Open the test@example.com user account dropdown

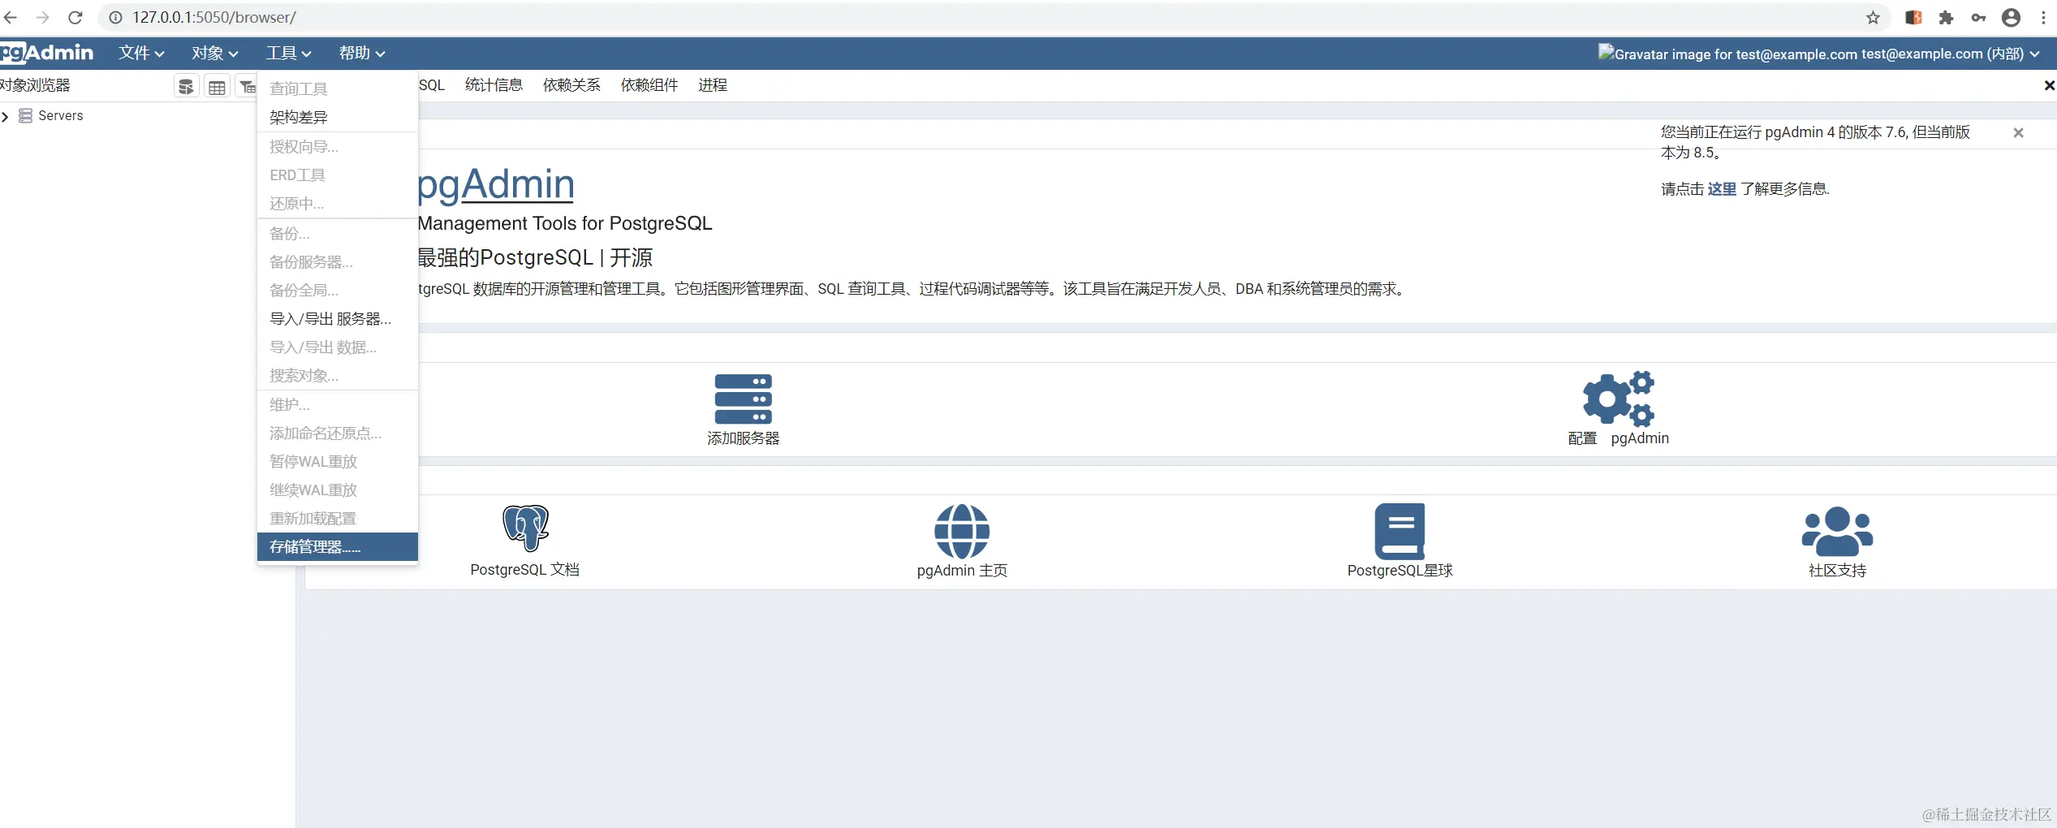point(1818,54)
